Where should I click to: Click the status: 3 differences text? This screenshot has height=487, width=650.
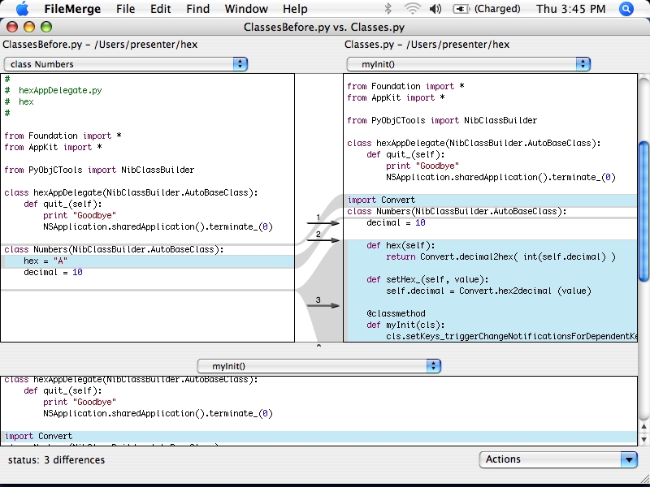56,459
